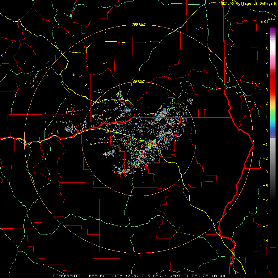This screenshot has width=278, height=278.
Task: Click the -1 dB scale label
Action: pos(265,145)
